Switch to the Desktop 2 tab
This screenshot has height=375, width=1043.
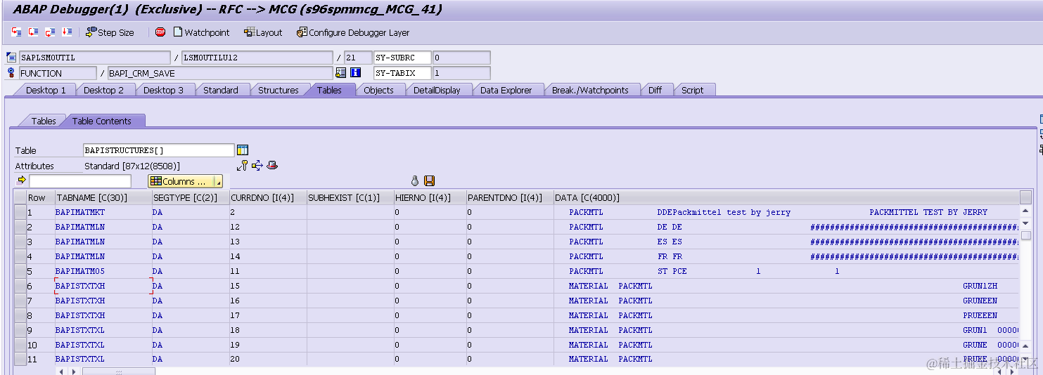pos(103,90)
